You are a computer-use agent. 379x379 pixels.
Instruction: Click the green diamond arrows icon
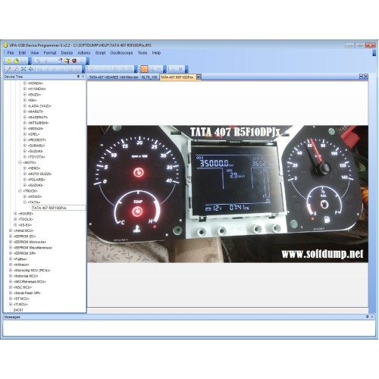click(31, 69)
